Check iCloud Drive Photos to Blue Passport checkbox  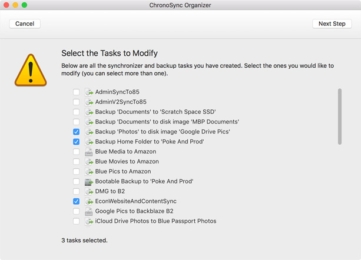point(76,221)
